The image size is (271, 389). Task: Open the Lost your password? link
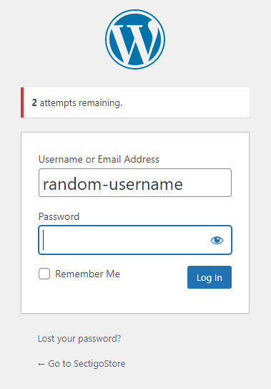point(79,339)
